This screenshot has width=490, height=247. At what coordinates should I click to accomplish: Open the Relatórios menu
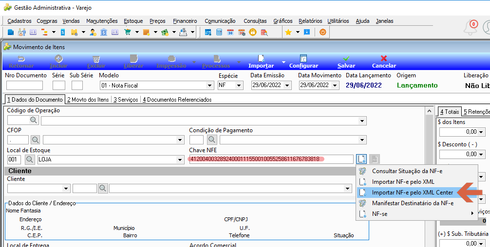pyautogui.click(x=310, y=21)
